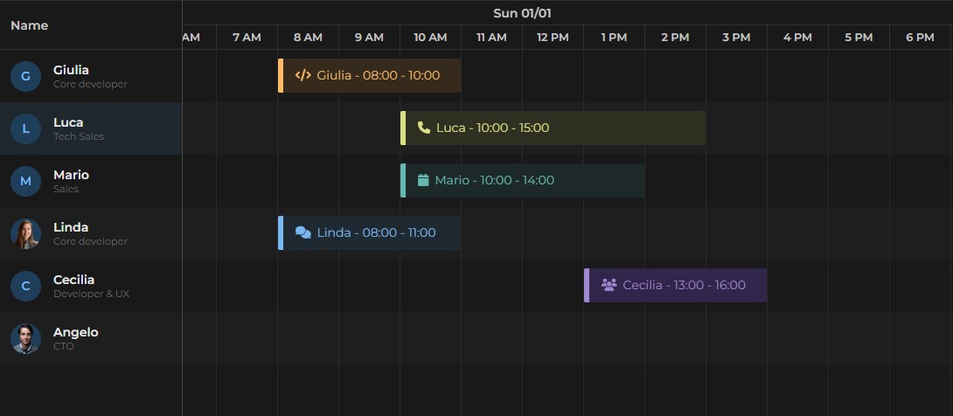Select the Angelo CTO resource name
The height and width of the screenshot is (416, 953).
pyautogui.click(x=76, y=332)
